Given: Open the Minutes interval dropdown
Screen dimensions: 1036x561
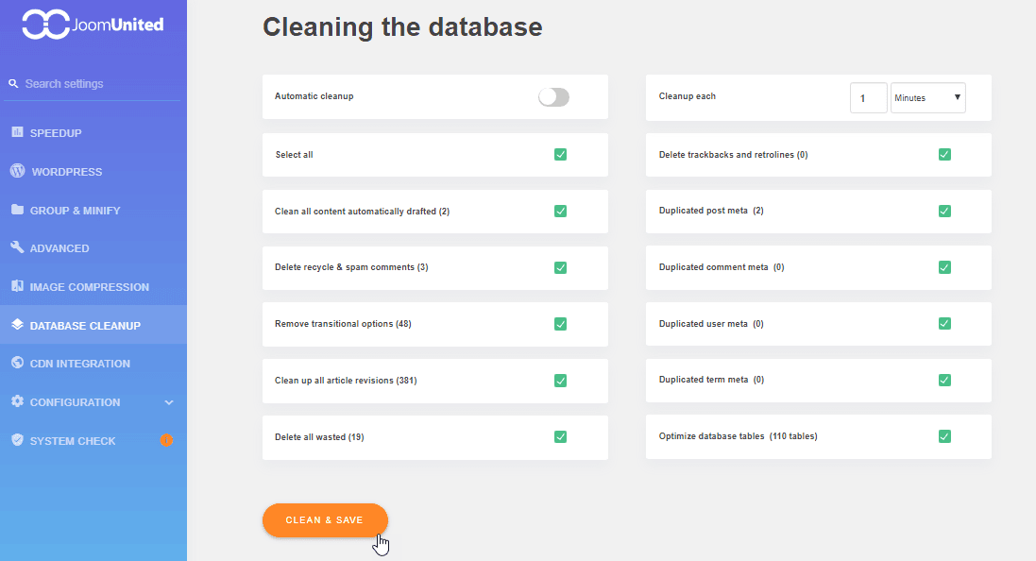Looking at the screenshot, I should [x=927, y=98].
